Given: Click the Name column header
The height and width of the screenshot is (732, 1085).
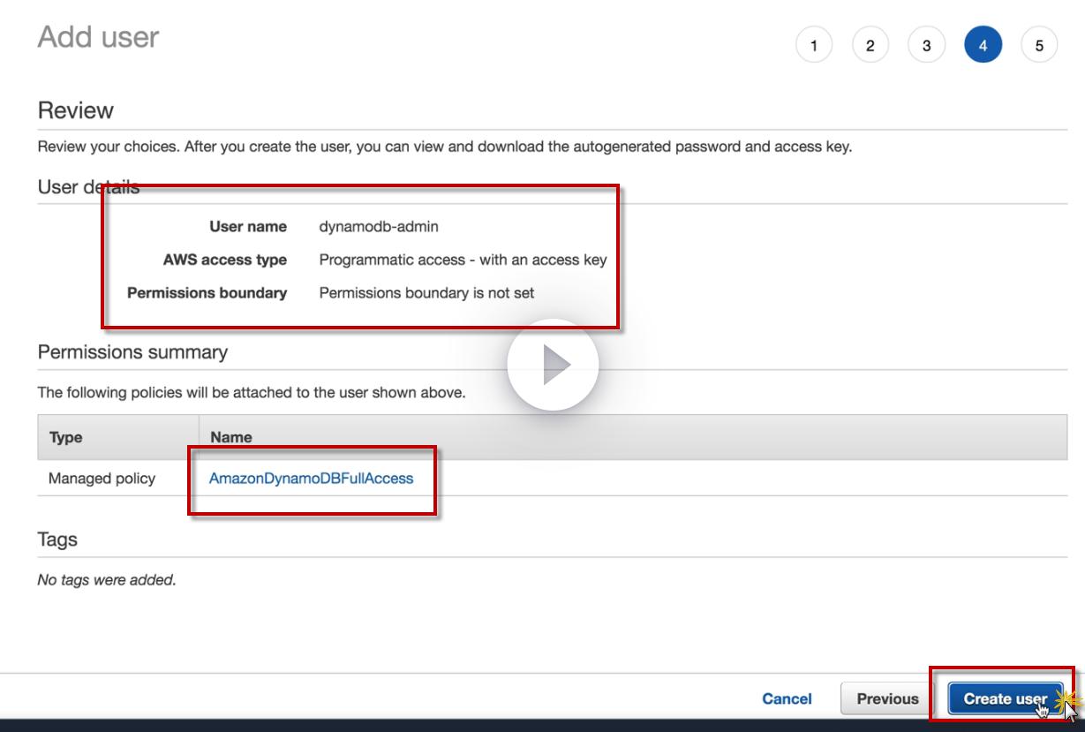Looking at the screenshot, I should pos(231,437).
